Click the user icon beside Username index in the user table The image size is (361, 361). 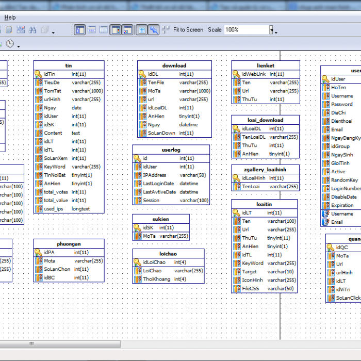[x=325, y=214]
